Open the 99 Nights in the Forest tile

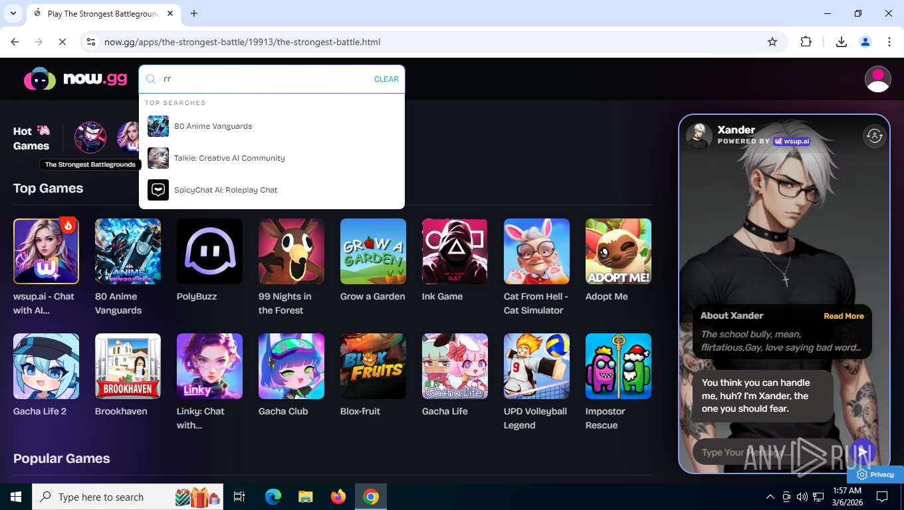(x=291, y=251)
